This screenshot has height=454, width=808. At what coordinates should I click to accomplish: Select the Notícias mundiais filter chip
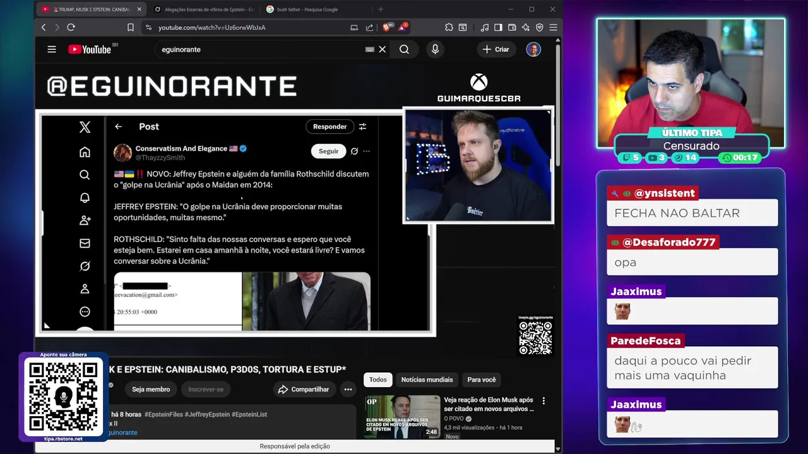(x=427, y=380)
